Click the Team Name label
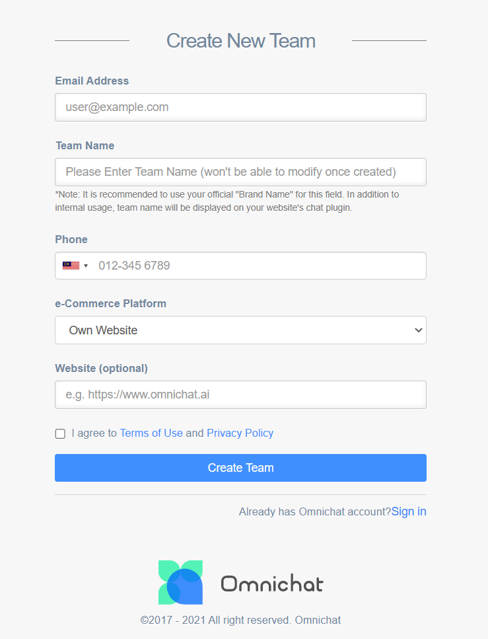 pyautogui.click(x=85, y=146)
